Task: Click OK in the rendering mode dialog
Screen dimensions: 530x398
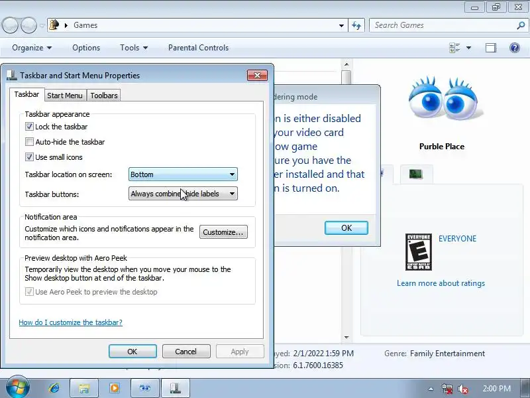Action: (x=346, y=228)
